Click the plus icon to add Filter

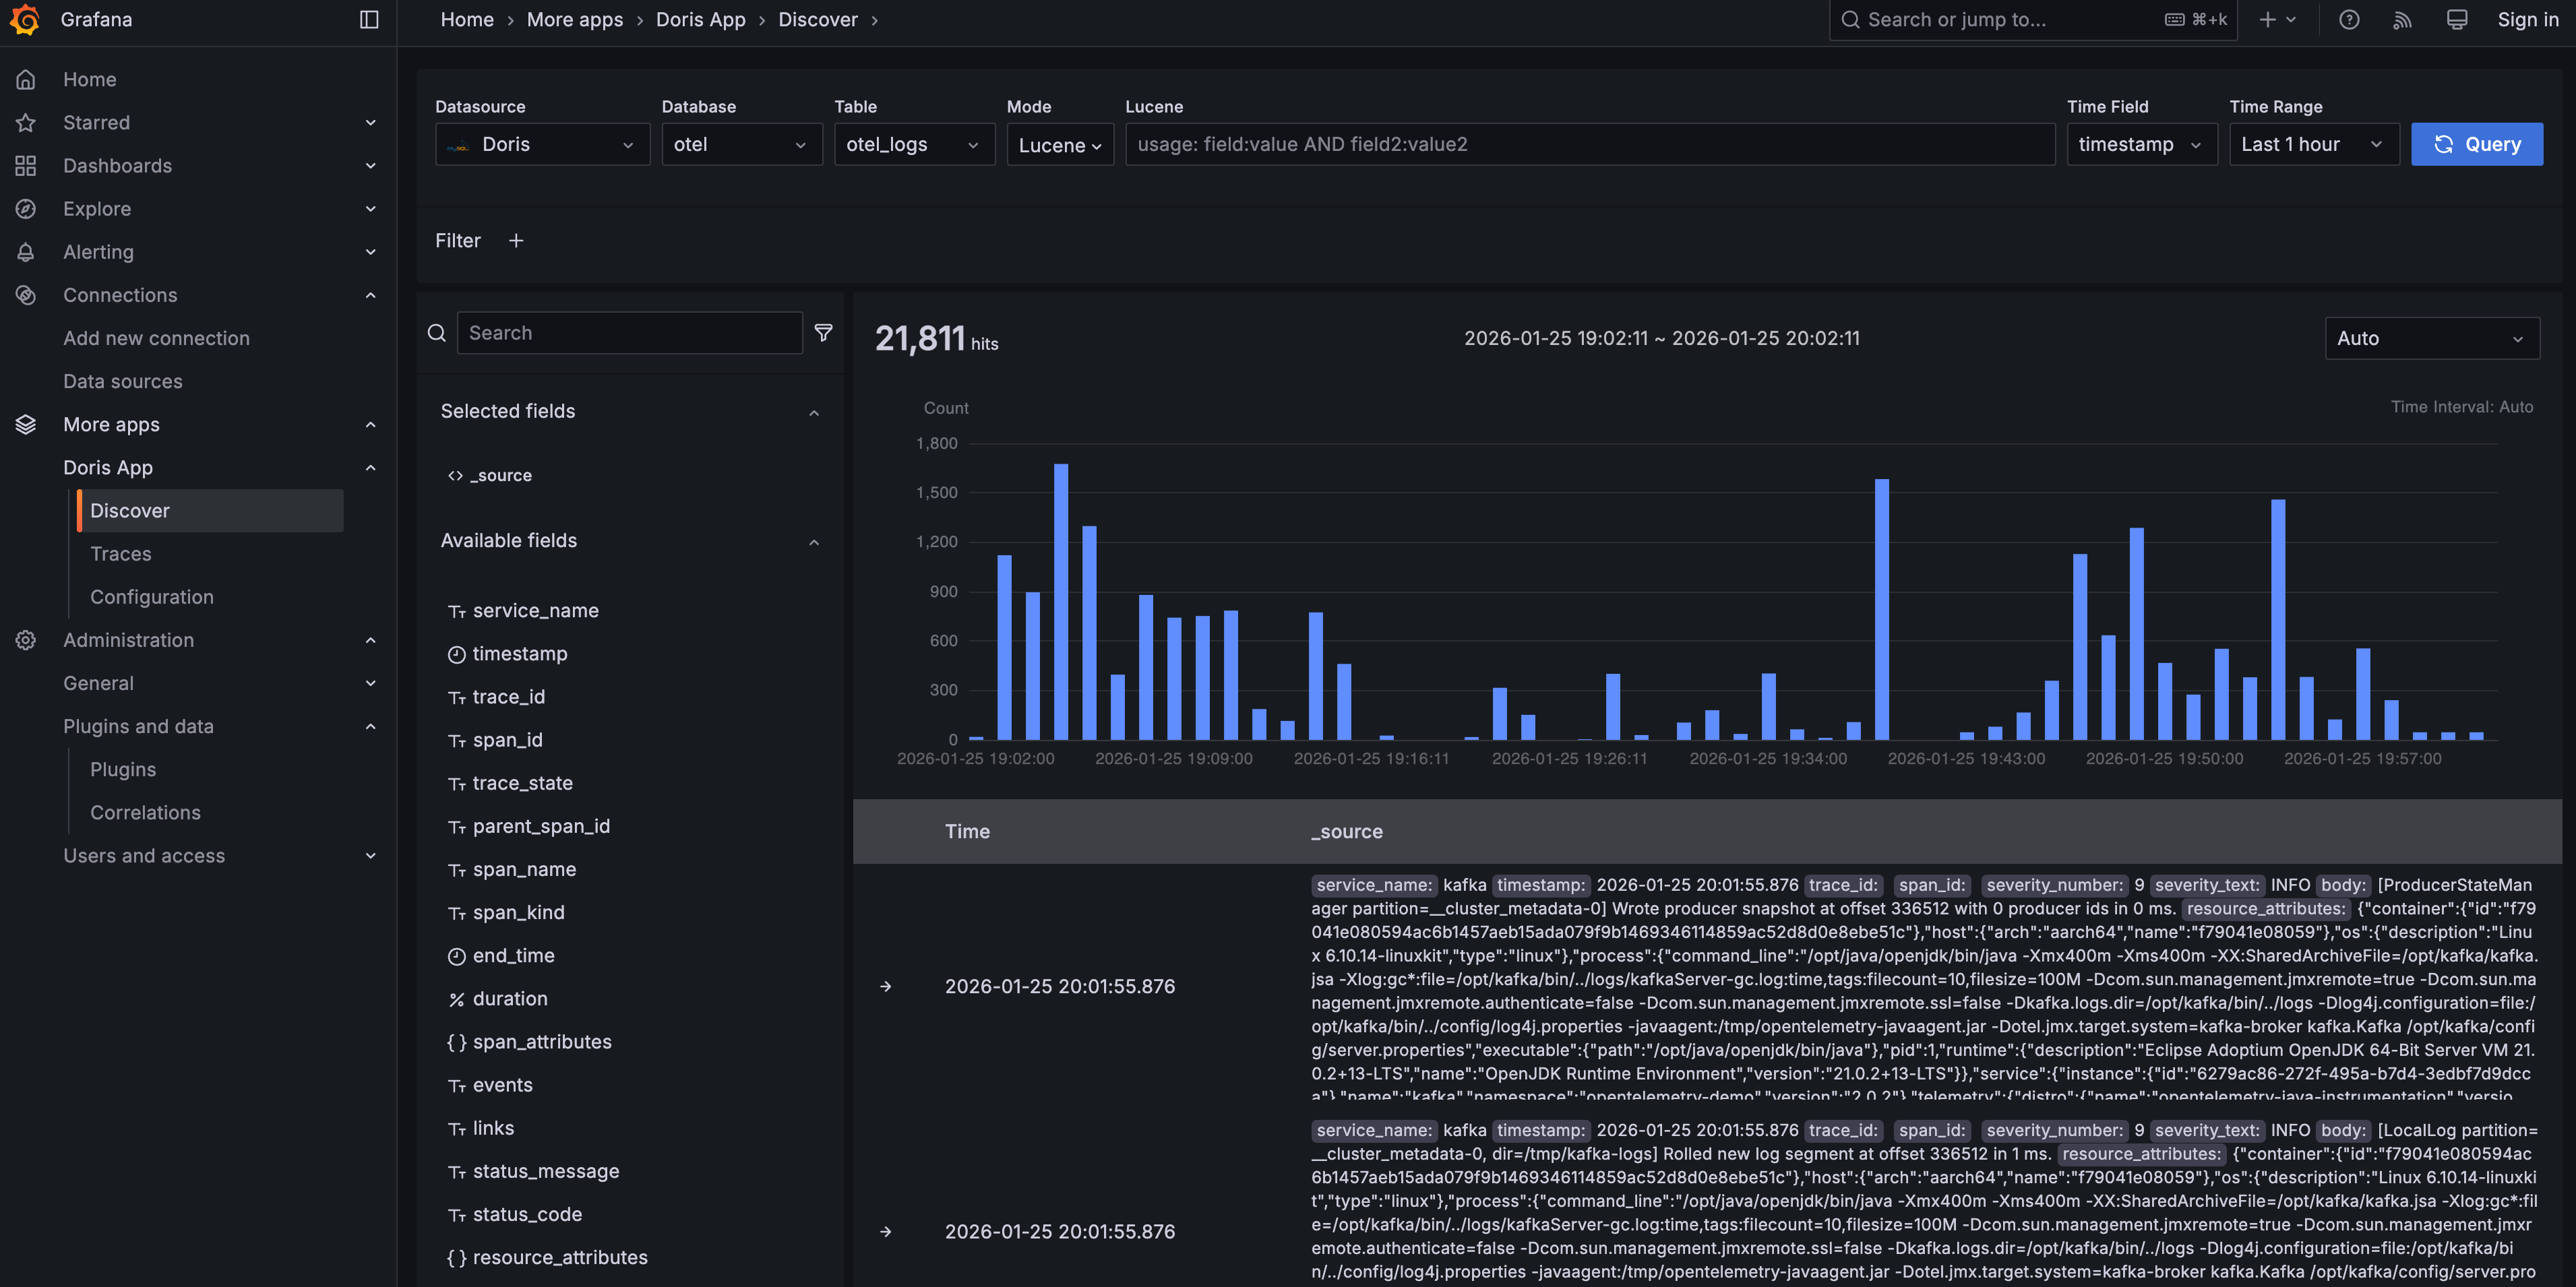(x=516, y=240)
